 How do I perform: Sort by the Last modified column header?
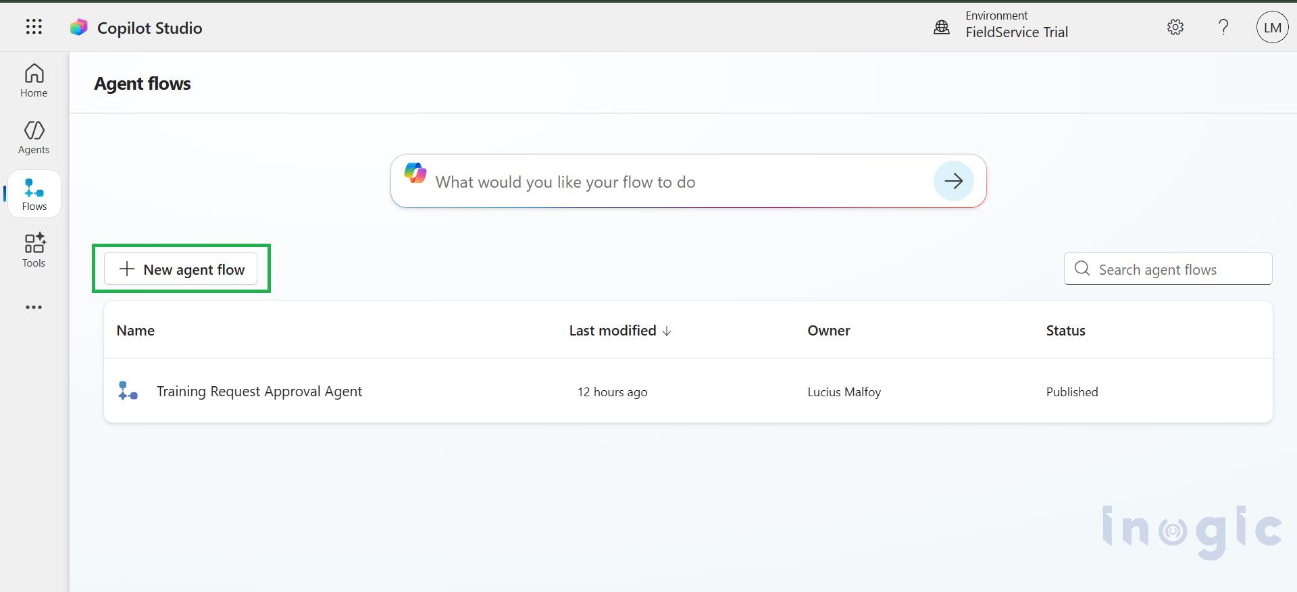point(613,330)
